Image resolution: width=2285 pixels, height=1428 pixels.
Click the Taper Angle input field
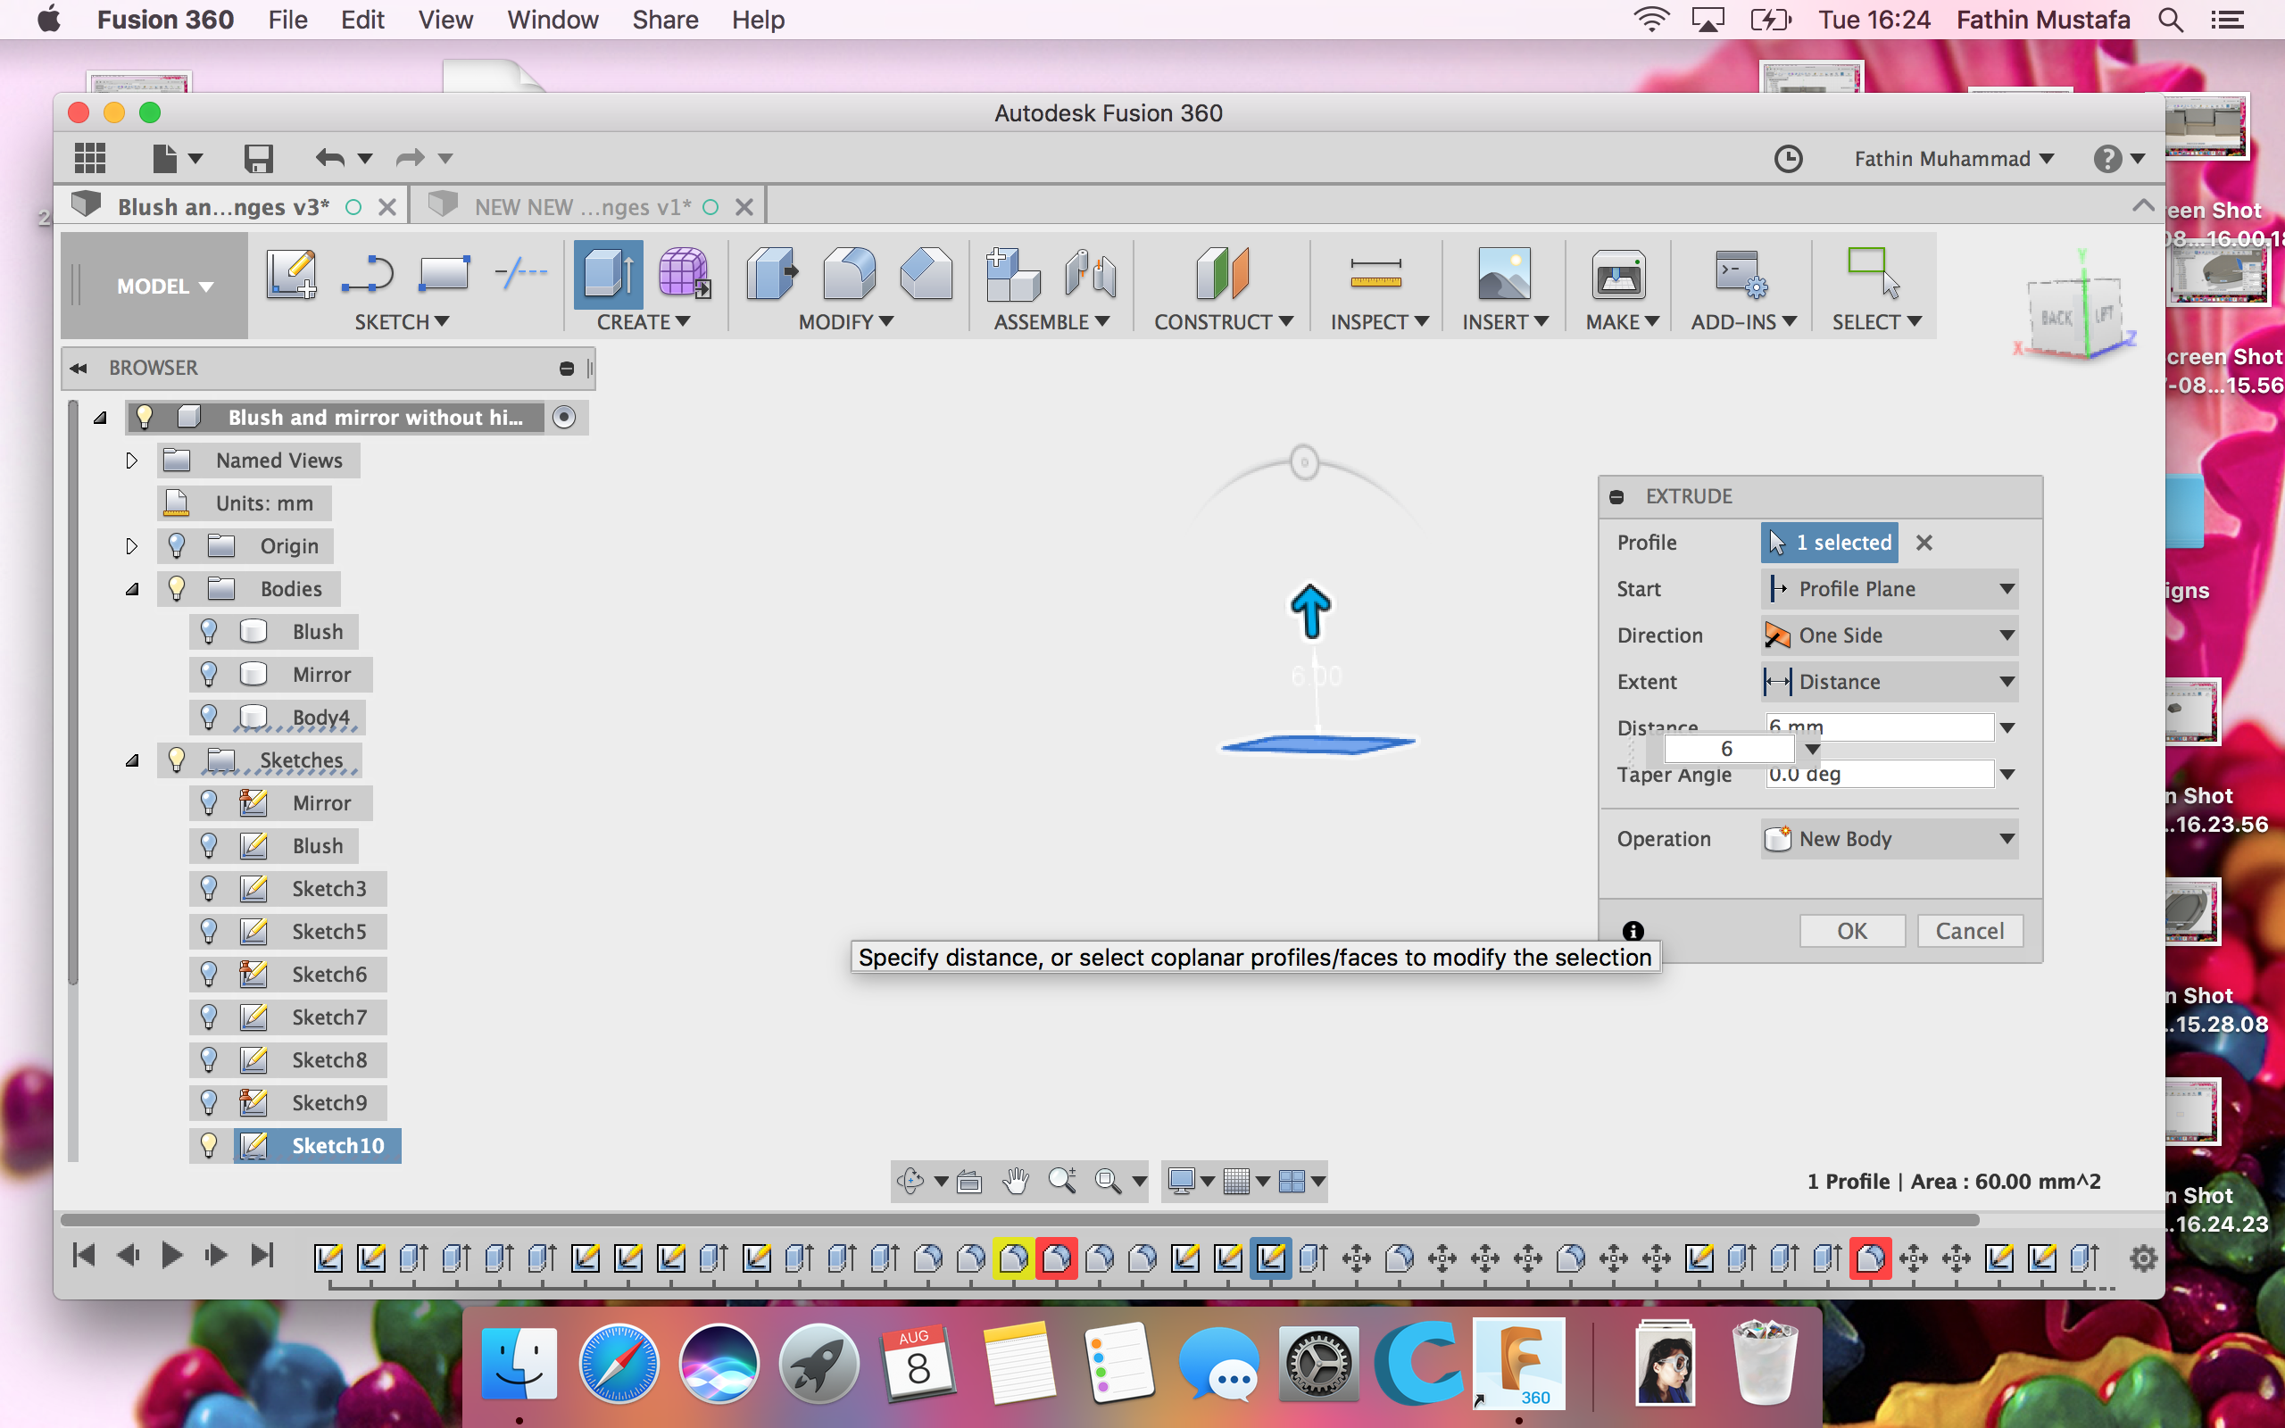click(x=1879, y=775)
